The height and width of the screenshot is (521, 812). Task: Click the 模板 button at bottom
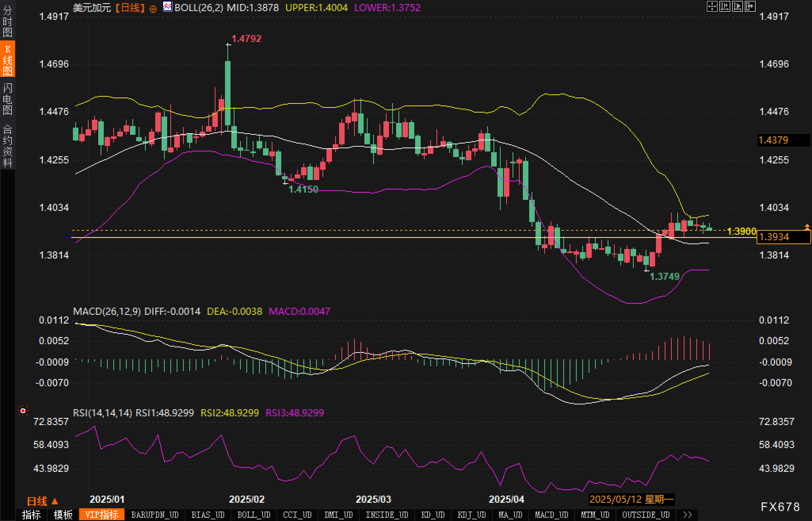(x=63, y=515)
